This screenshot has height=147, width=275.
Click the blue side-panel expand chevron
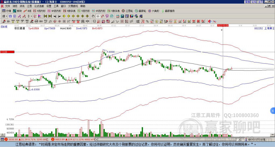273,111
